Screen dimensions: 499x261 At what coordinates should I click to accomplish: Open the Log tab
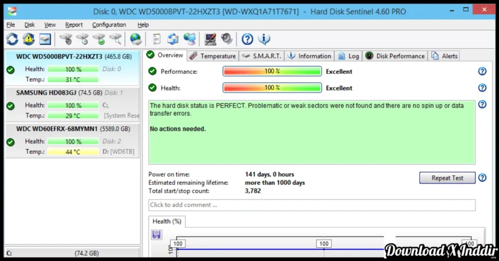pos(348,56)
